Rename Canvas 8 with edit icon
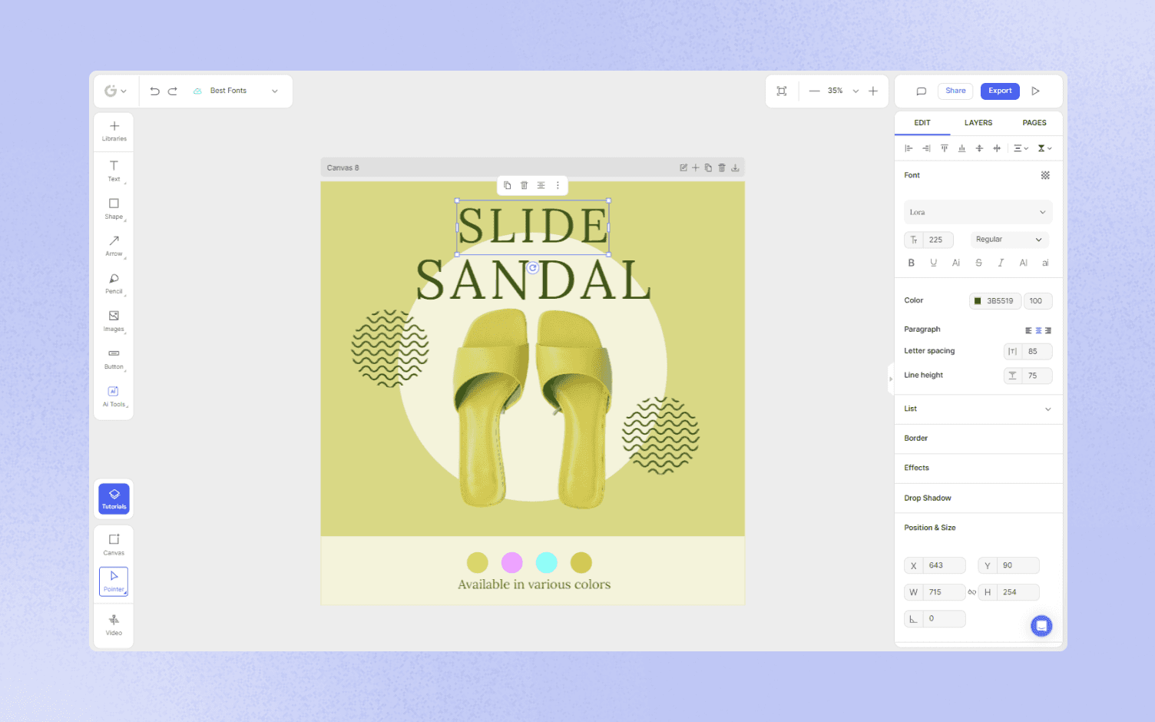 point(683,167)
